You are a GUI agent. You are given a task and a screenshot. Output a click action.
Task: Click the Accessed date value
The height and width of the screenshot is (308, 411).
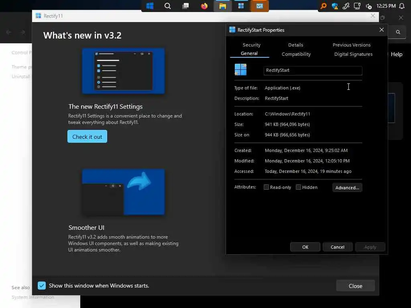(308, 171)
